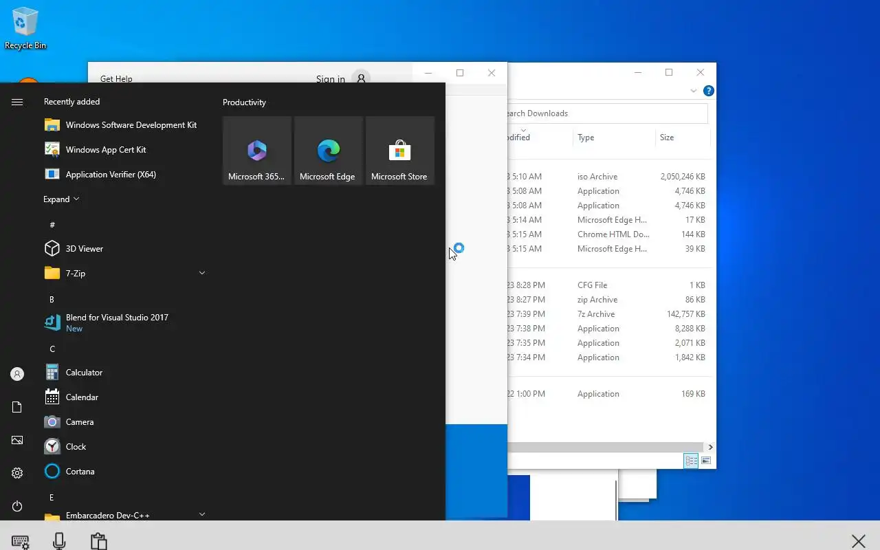Click the Search Downloads input field

607,113
